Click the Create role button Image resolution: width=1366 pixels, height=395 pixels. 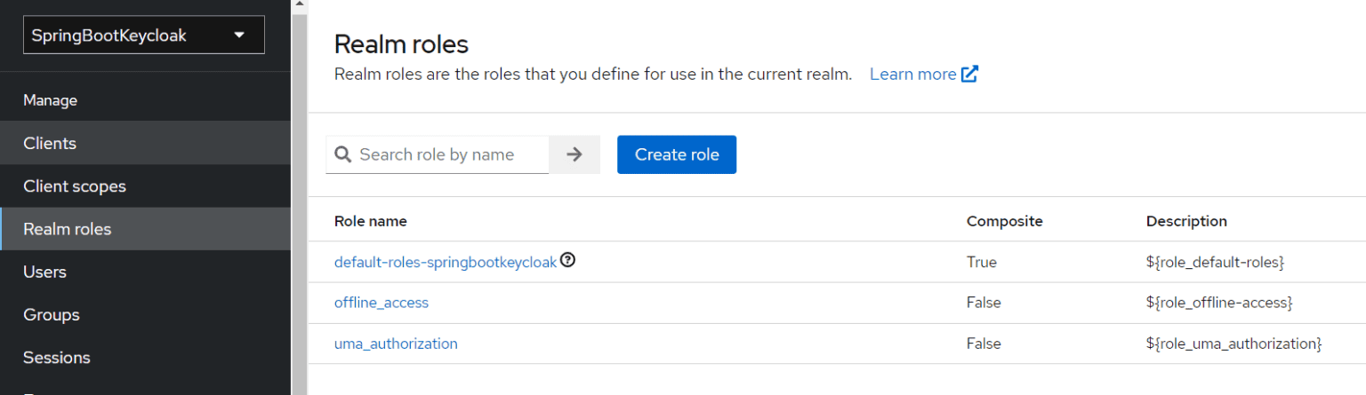tap(676, 154)
